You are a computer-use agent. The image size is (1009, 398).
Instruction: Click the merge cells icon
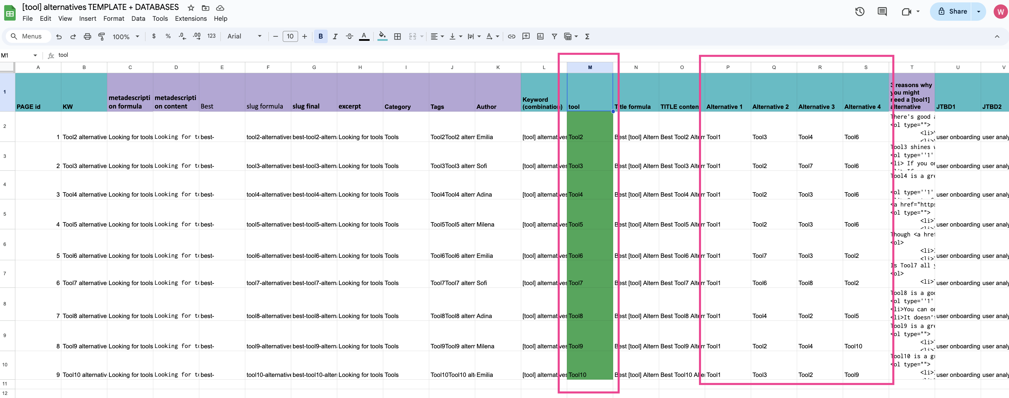pyautogui.click(x=413, y=36)
